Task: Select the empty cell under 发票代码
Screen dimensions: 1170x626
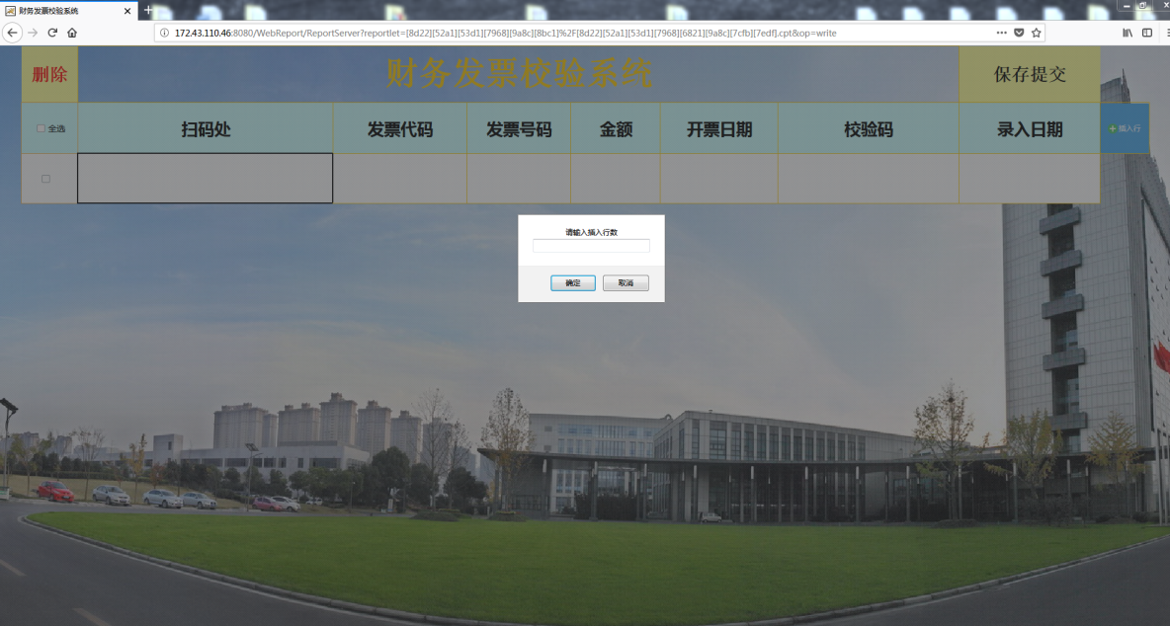Action: pos(400,178)
